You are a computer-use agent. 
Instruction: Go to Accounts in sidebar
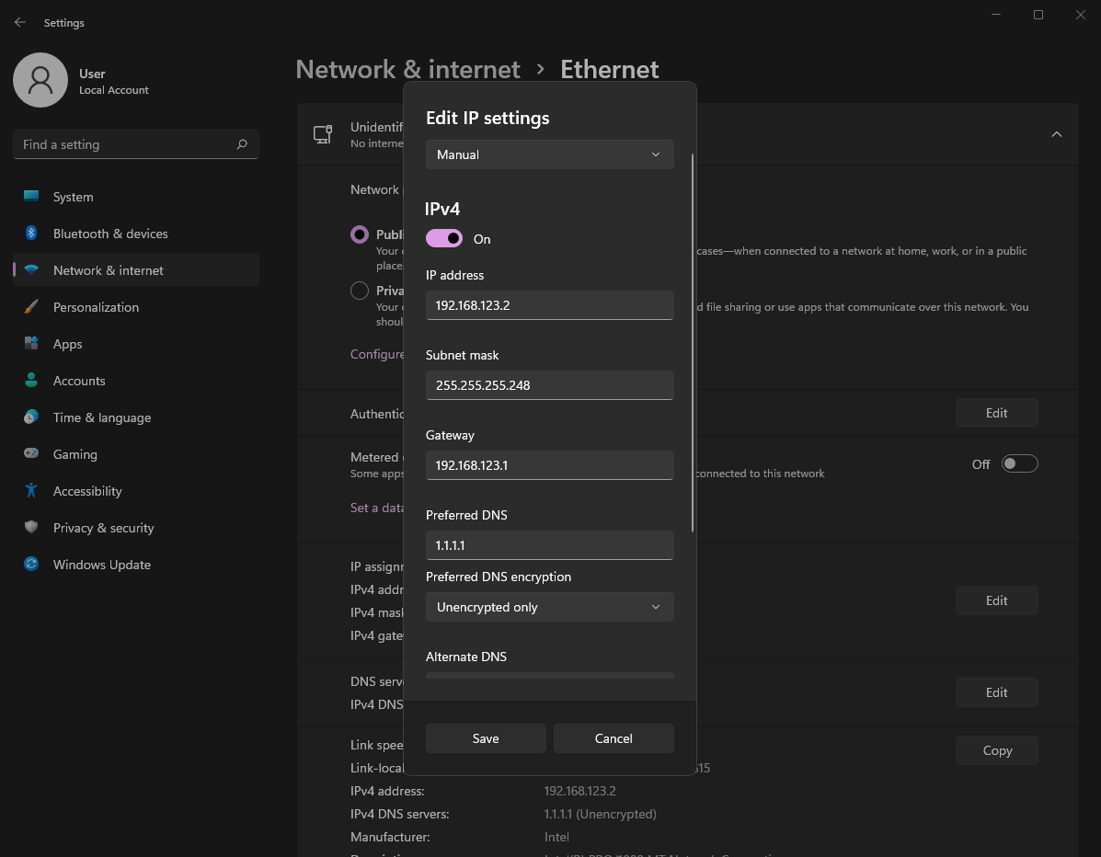click(x=79, y=381)
